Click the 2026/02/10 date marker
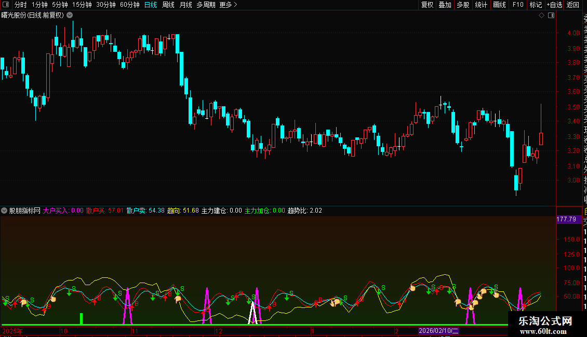 coord(438,331)
